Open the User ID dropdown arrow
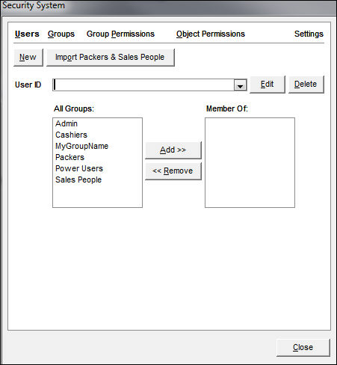Image resolution: width=337 pixels, height=365 pixels. point(240,85)
